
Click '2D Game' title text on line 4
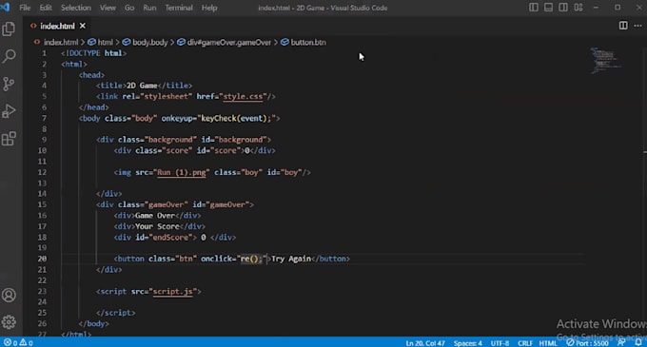click(x=142, y=86)
